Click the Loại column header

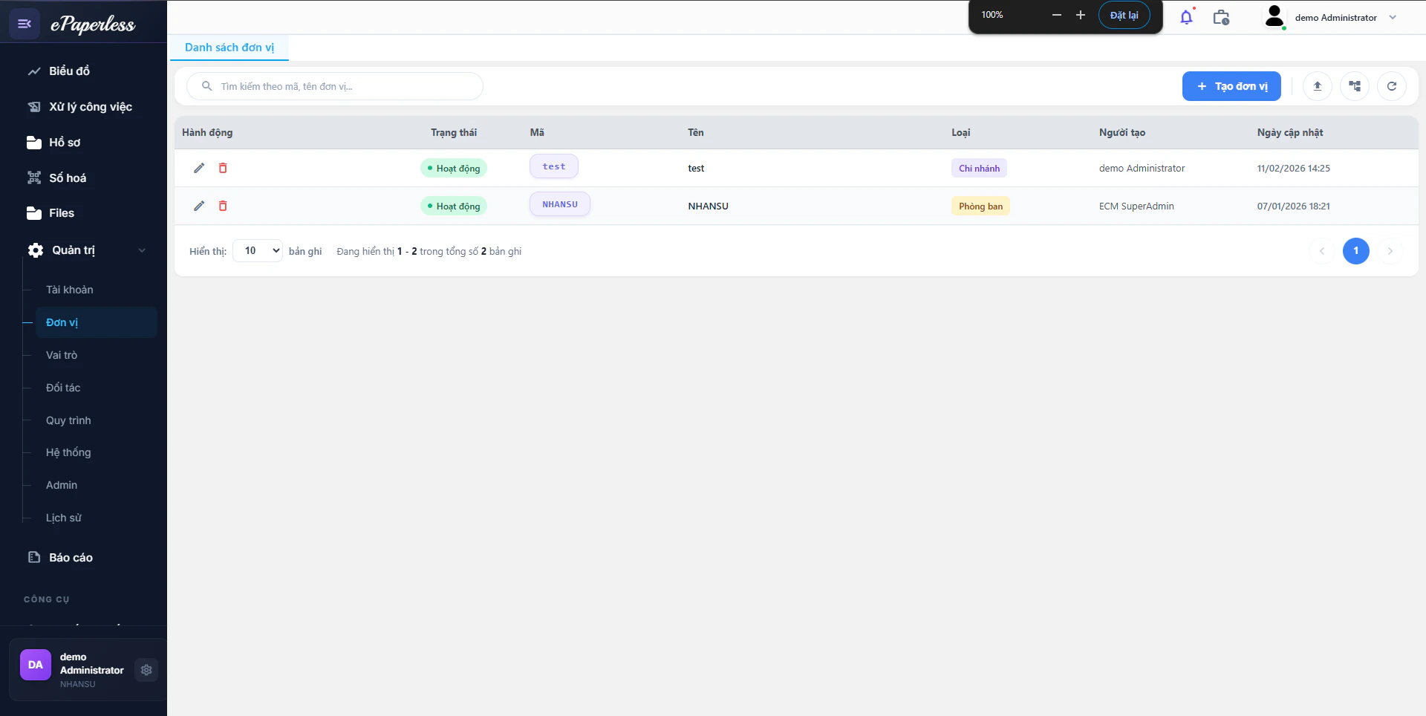pos(960,133)
